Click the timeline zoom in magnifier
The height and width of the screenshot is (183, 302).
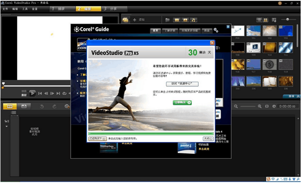click(260, 106)
